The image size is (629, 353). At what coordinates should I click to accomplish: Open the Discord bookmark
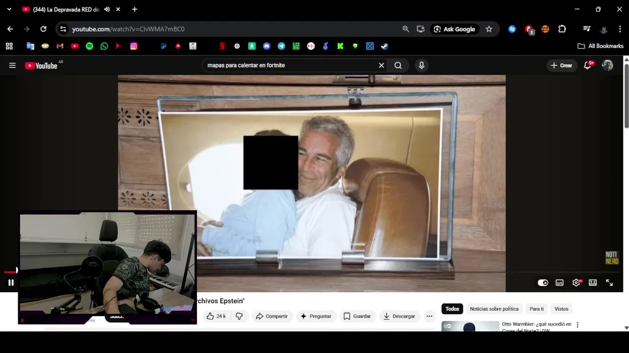click(x=266, y=46)
